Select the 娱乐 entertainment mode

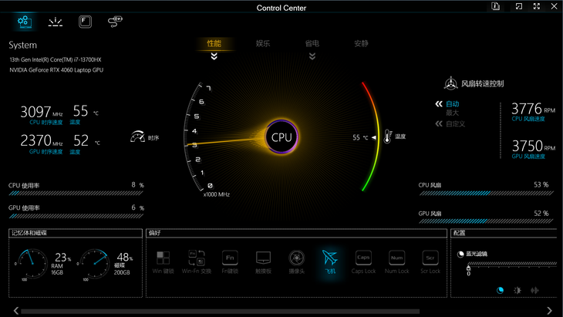tap(263, 43)
